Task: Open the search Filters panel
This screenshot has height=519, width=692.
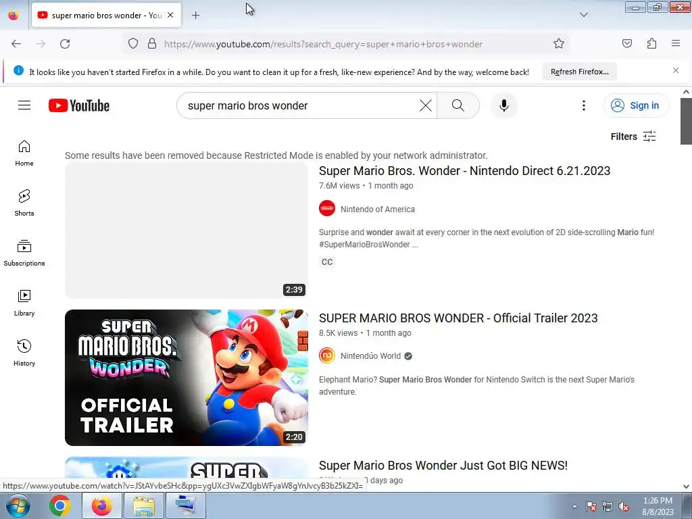Action: click(633, 137)
